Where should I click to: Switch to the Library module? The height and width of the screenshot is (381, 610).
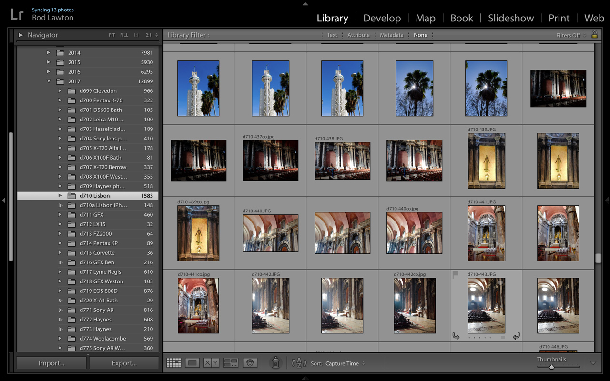(333, 18)
